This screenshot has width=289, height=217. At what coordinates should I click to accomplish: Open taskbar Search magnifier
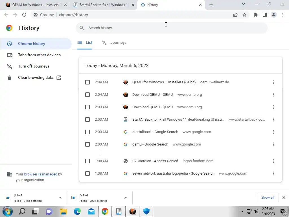click(22, 211)
